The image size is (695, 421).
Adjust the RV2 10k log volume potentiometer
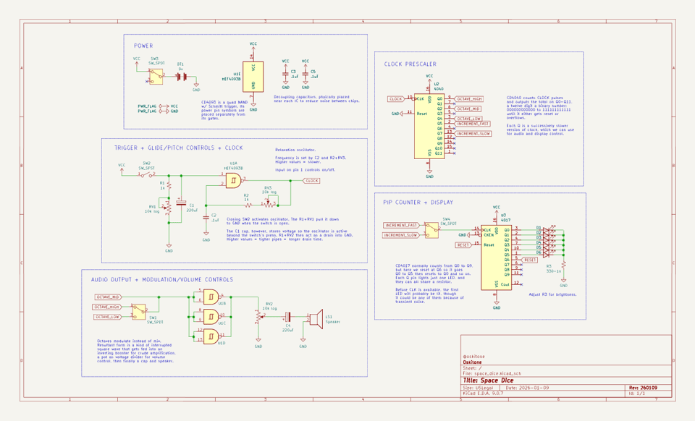(x=259, y=315)
